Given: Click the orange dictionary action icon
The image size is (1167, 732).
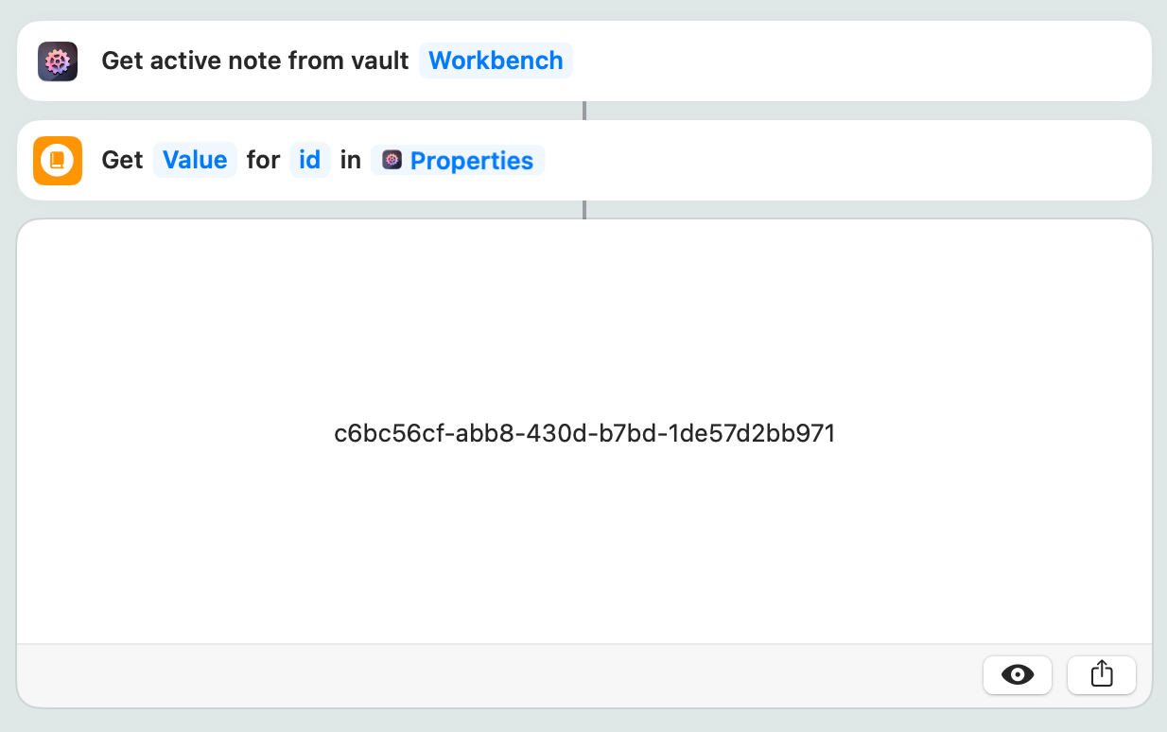Looking at the screenshot, I should (58, 161).
